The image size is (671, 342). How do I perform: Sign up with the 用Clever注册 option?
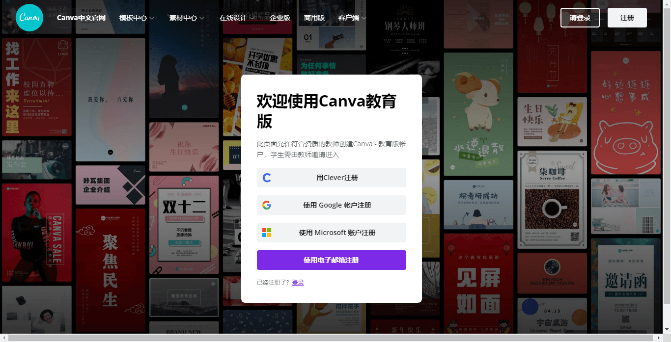pos(331,178)
